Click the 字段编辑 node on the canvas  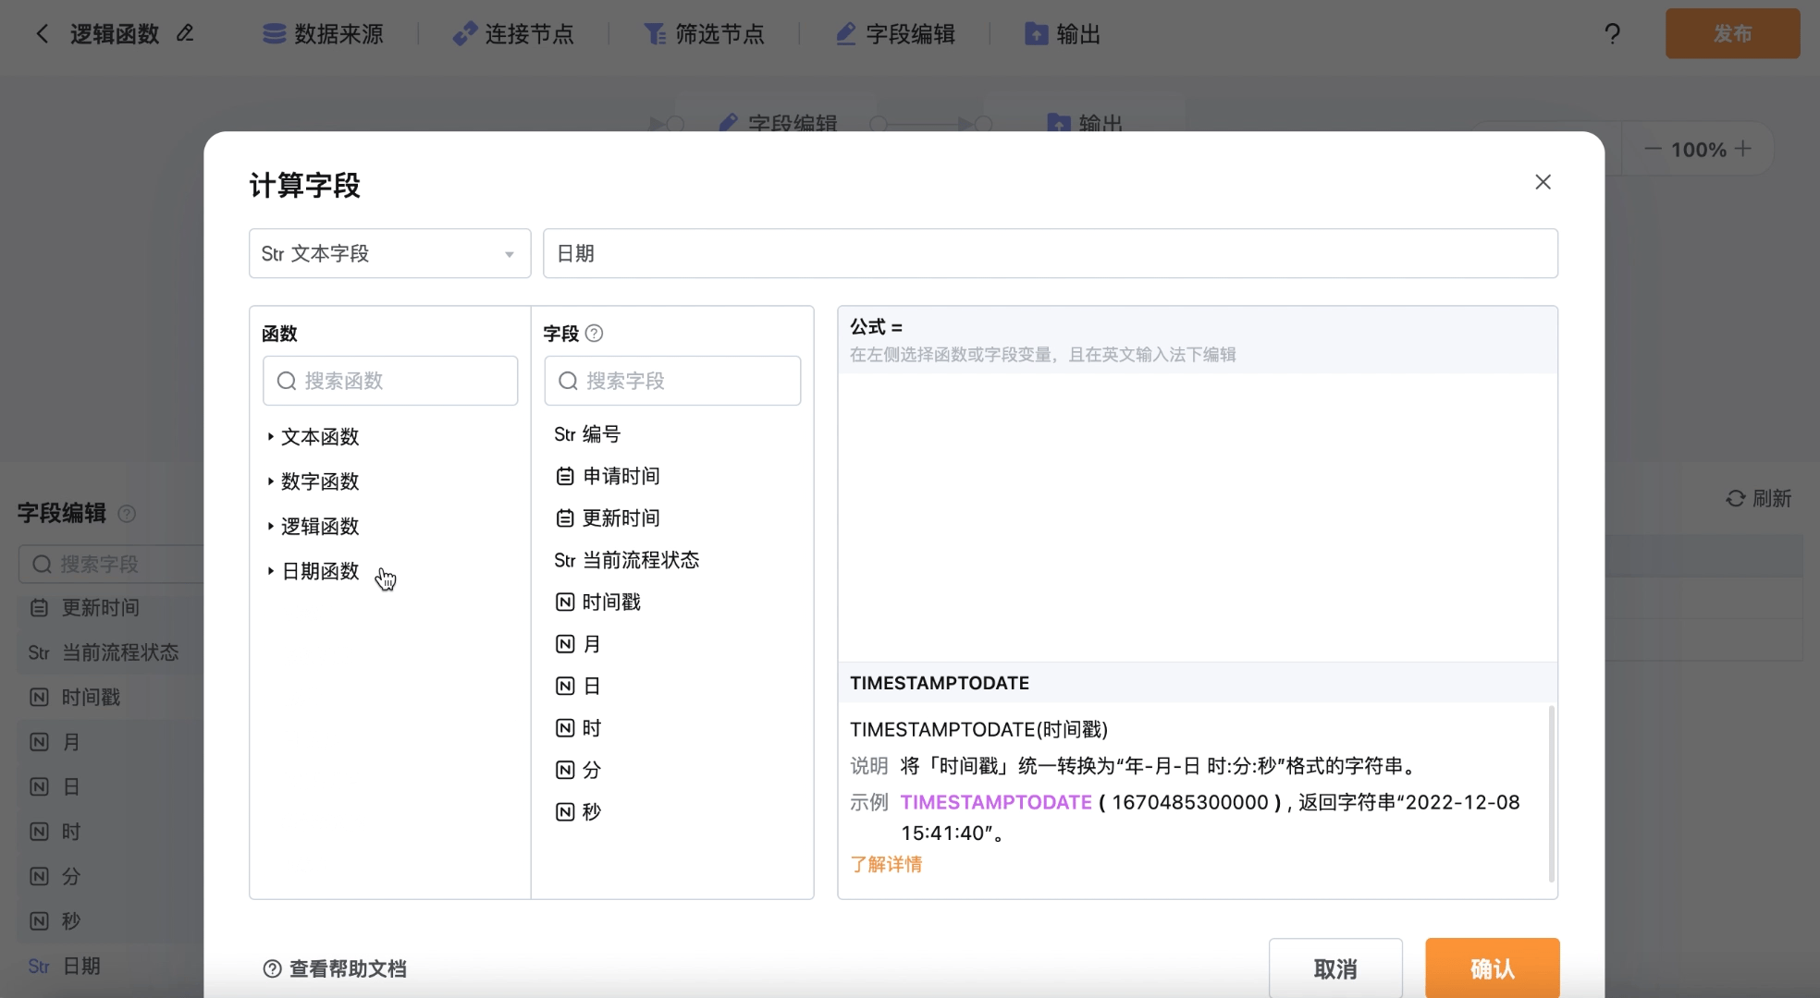point(778,122)
